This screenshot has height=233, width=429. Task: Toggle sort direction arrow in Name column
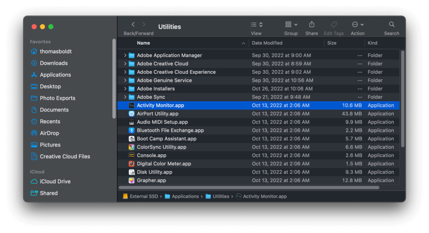[x=243, y=43]
